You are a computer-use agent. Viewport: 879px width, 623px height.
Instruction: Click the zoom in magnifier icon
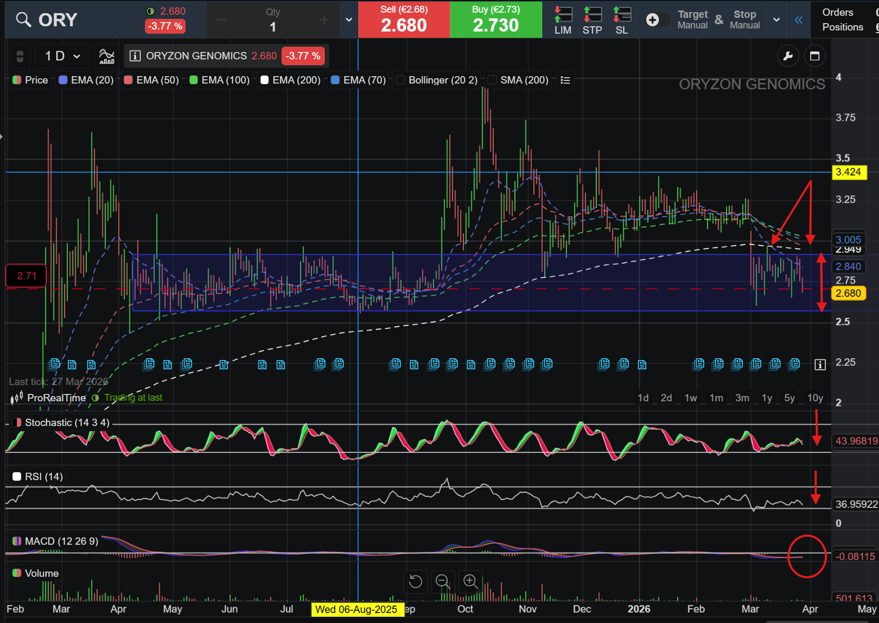(470, 582)
